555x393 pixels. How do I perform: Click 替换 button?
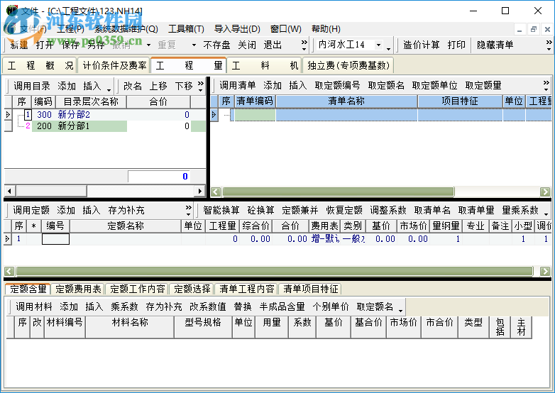[x=243, y=306]
